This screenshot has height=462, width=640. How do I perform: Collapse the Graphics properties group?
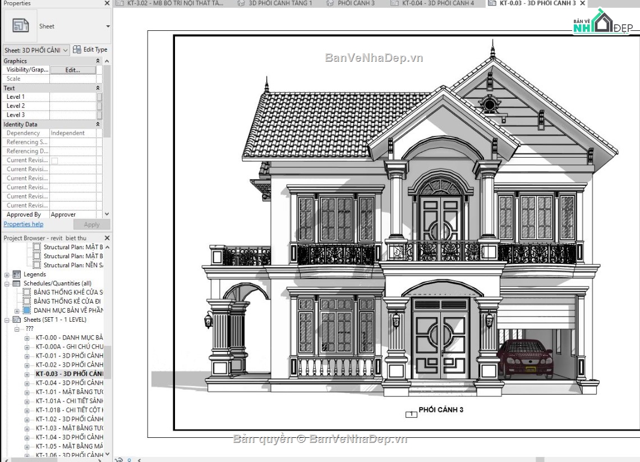[98, 61]
